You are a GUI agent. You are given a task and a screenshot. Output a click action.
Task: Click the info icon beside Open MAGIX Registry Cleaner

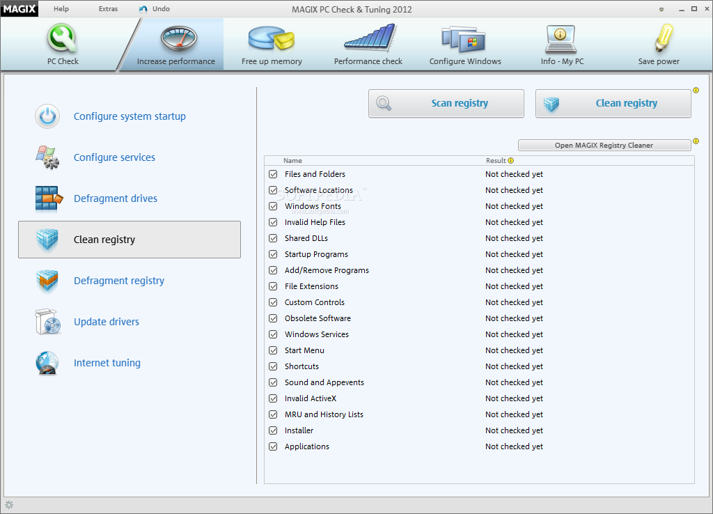pyautogui.click(x=696, y=141)
